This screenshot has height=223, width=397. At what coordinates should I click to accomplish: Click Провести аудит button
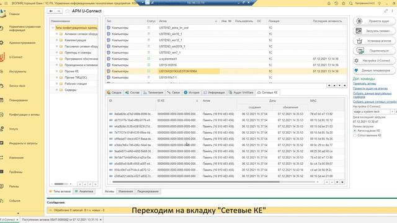(374, 21)
